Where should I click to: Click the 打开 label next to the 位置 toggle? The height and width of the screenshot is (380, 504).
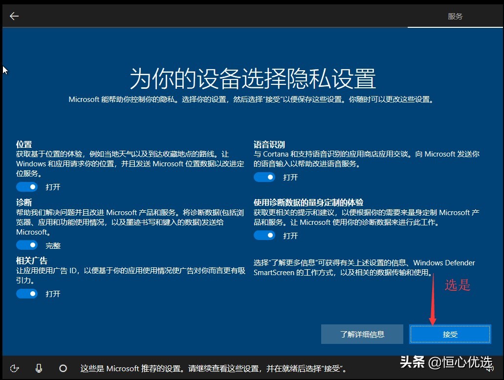(53, 187)
